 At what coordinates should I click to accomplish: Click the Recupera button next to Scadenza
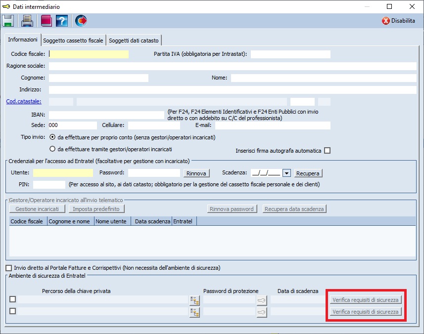[x=308, y=173]
